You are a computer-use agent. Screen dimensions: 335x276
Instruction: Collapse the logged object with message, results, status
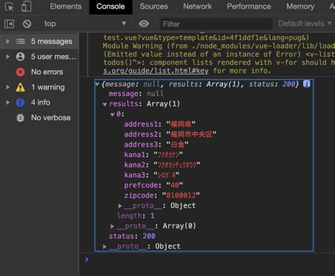coord(97,84)
